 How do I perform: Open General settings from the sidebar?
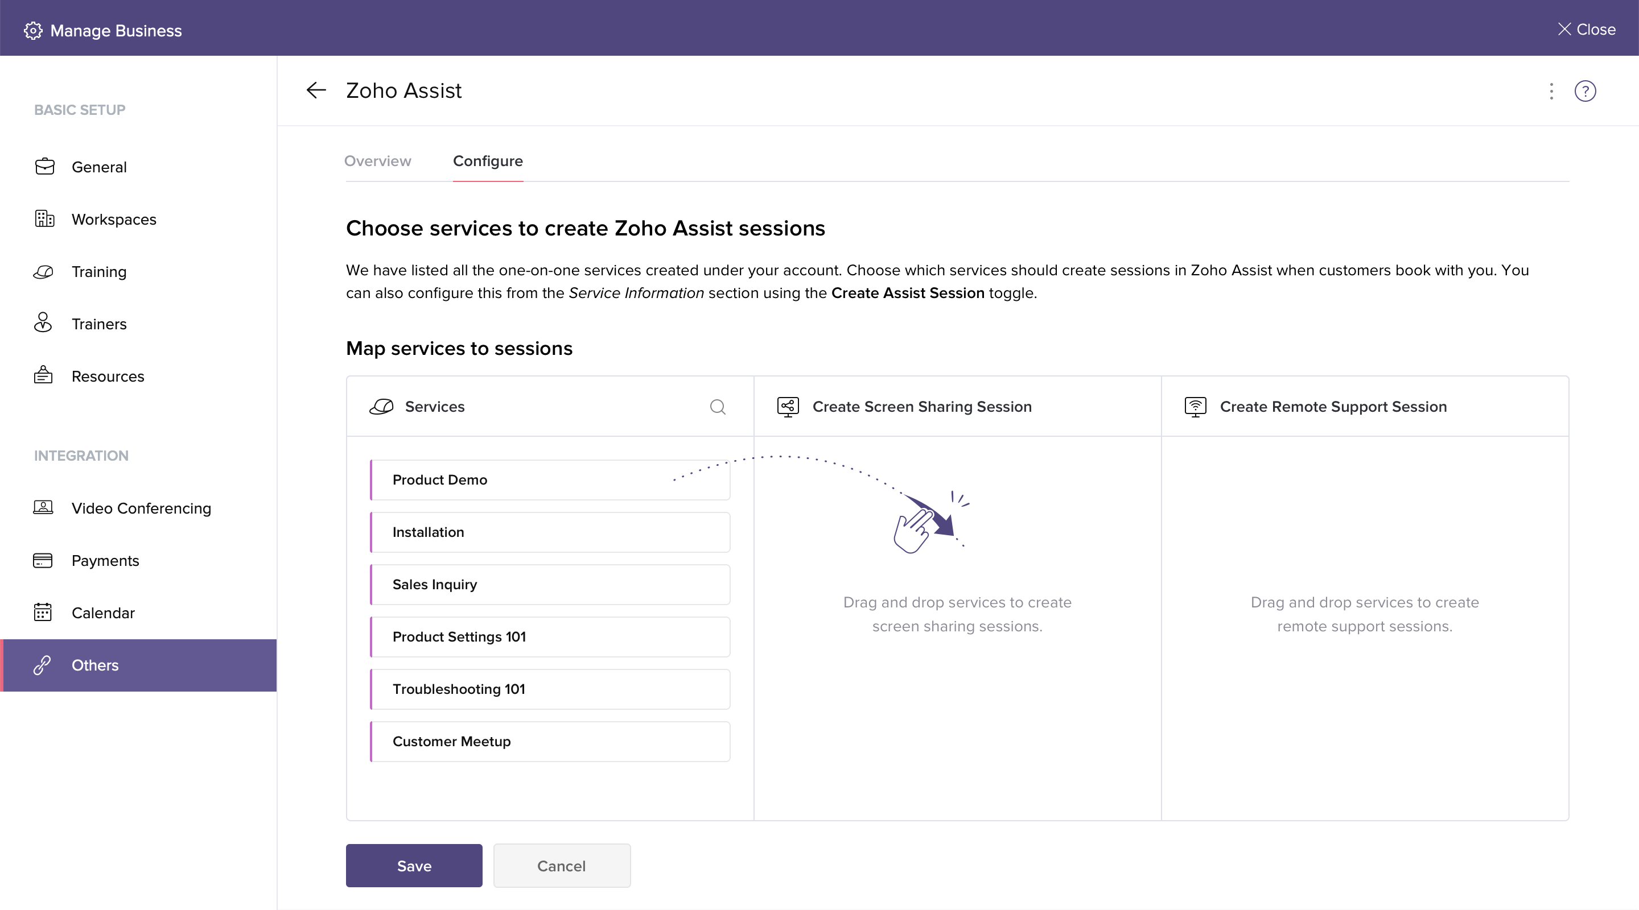(99, 167)
